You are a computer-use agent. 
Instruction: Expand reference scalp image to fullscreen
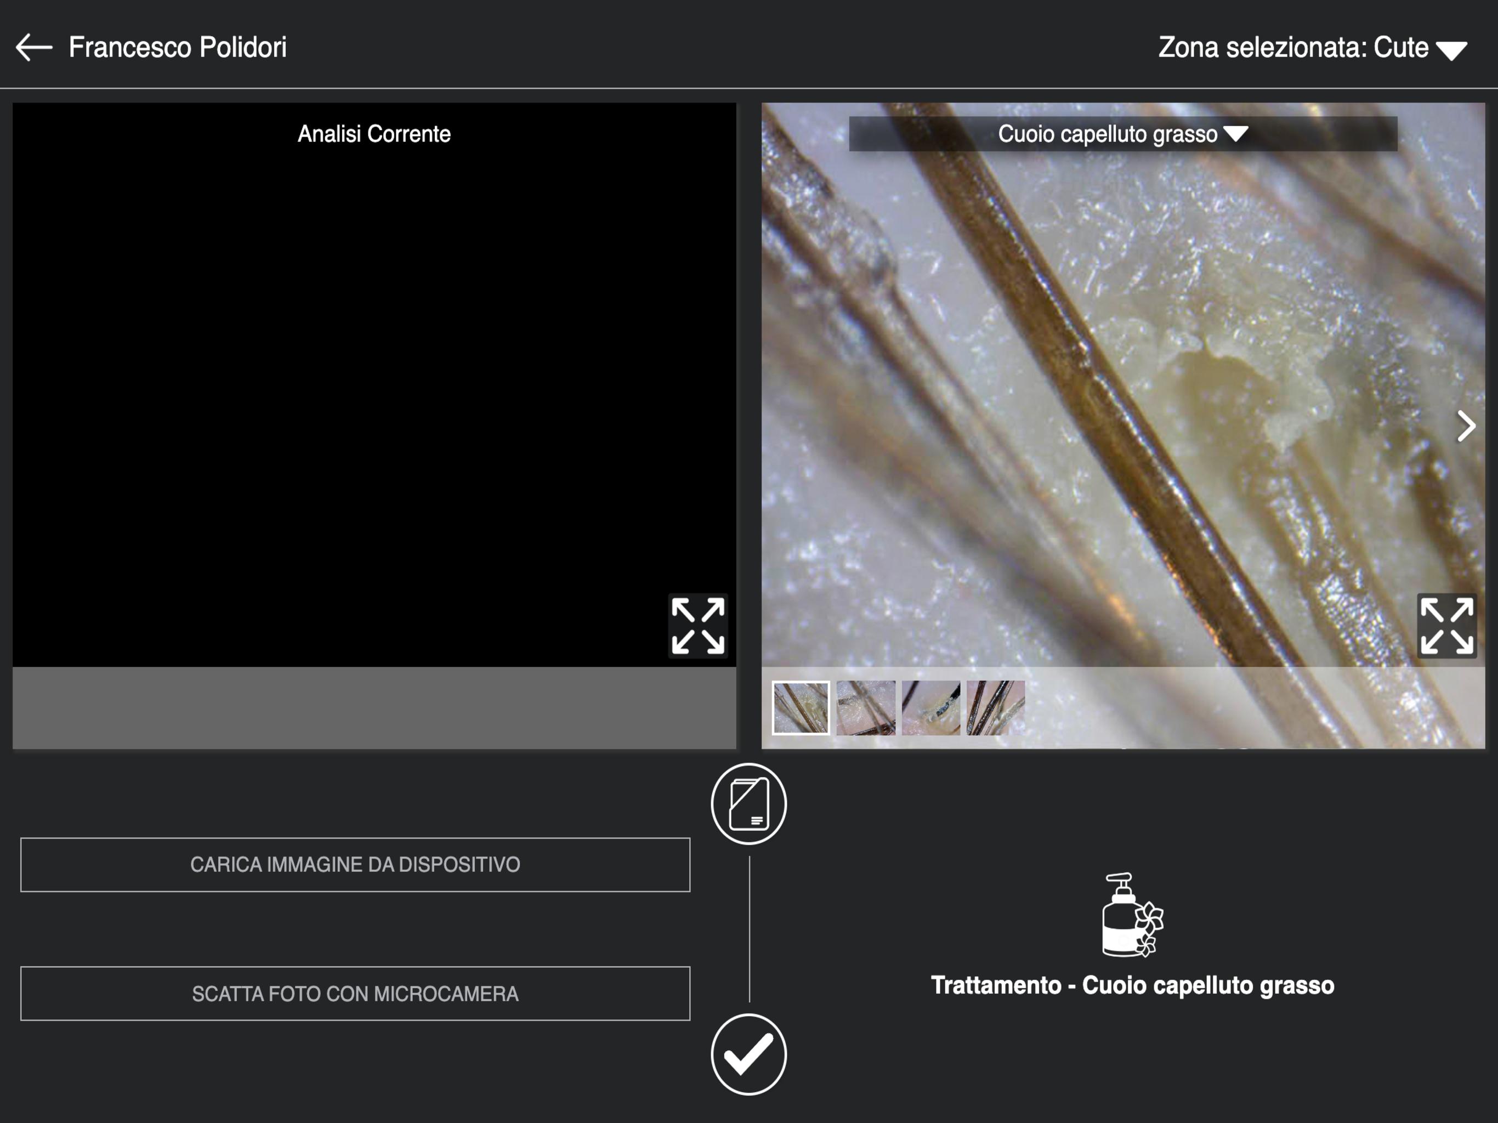1446,626
